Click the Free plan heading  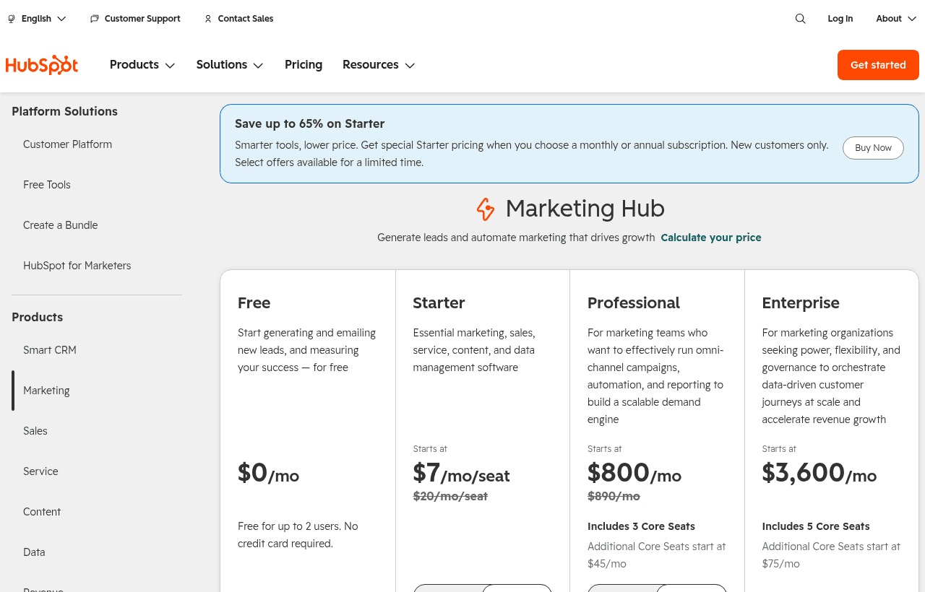pos(254,302)
